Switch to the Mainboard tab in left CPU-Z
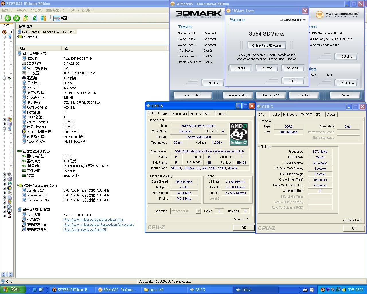 point(180,114)
